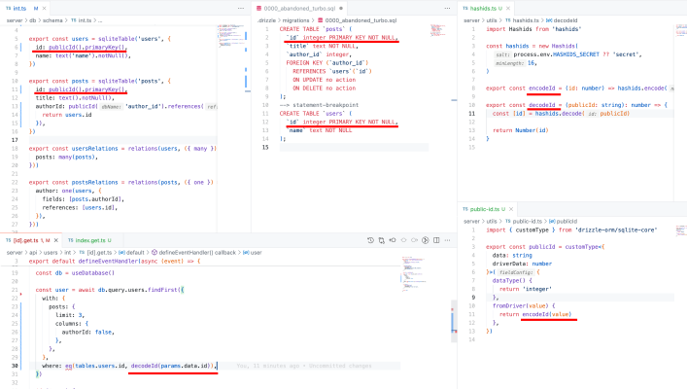Split the [id].get.ts editor with split icon
The width and height of the screenshot is (687, 389).
click(x=436, y=240)
